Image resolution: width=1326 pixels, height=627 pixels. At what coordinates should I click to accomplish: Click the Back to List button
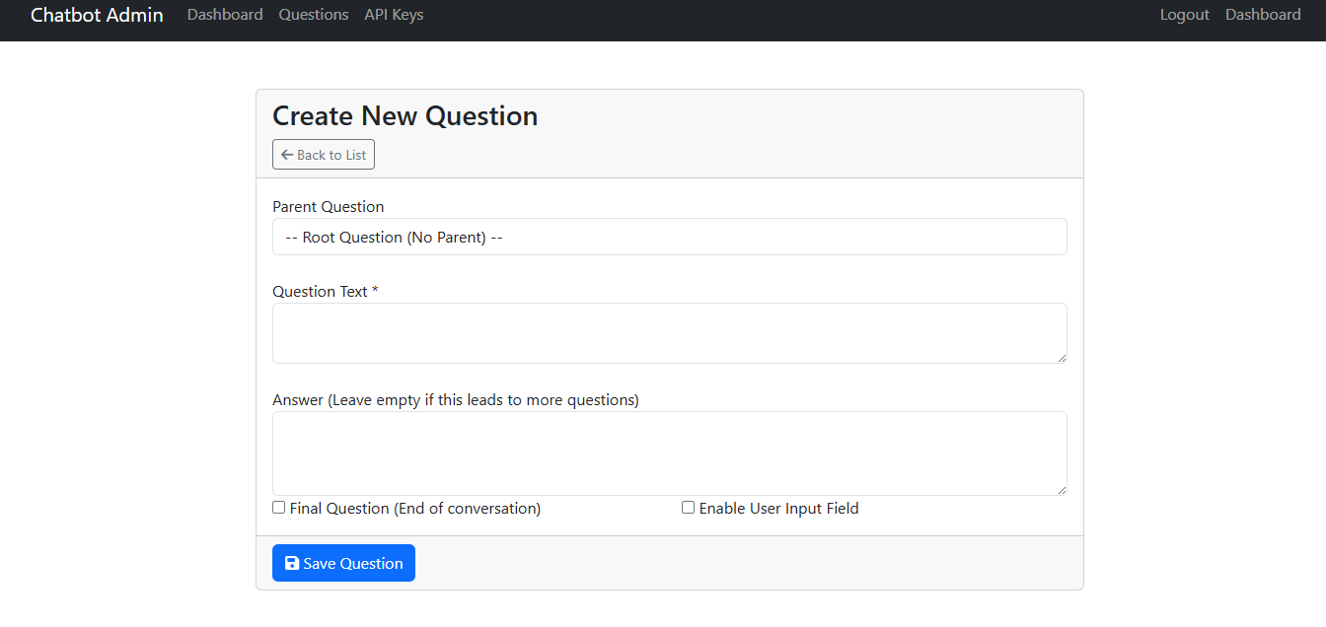point(324,155)
